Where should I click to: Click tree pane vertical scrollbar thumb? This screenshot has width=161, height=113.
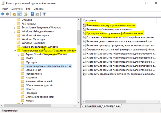coord(78,37)
